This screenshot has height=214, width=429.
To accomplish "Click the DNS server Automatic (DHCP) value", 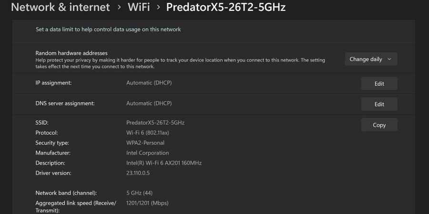I will 149,103.
